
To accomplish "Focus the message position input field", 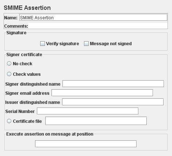I will 86,144.
